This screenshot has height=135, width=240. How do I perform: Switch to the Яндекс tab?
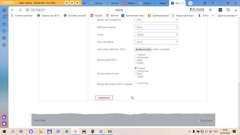pos(161,3)
